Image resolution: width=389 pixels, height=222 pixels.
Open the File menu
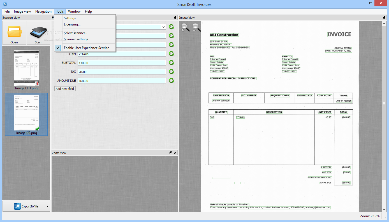point(7,11)
